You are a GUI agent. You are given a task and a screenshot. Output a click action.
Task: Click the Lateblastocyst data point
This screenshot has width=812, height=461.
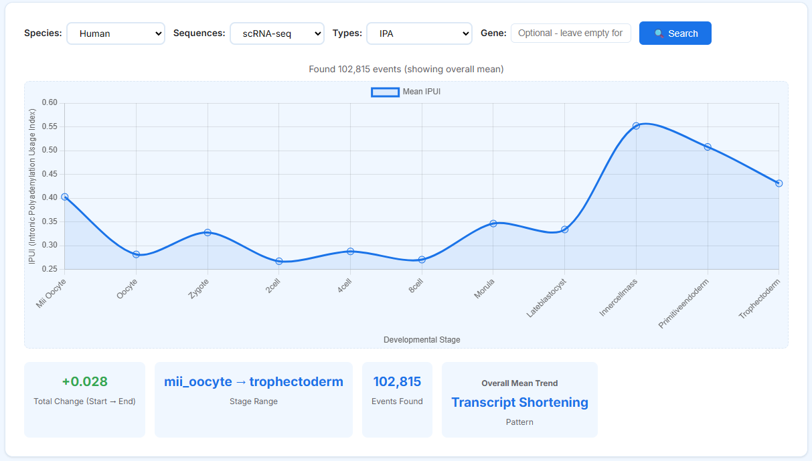(564, 229)
